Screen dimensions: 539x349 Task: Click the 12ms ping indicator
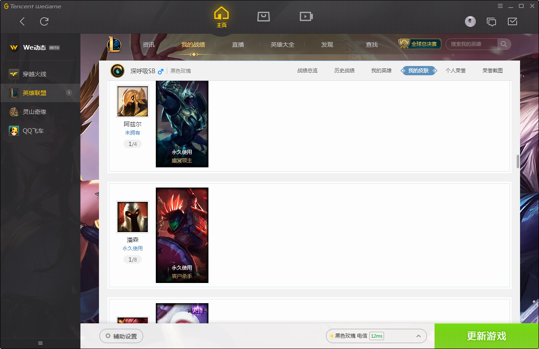pyautogui.click(x=377, y=336)
